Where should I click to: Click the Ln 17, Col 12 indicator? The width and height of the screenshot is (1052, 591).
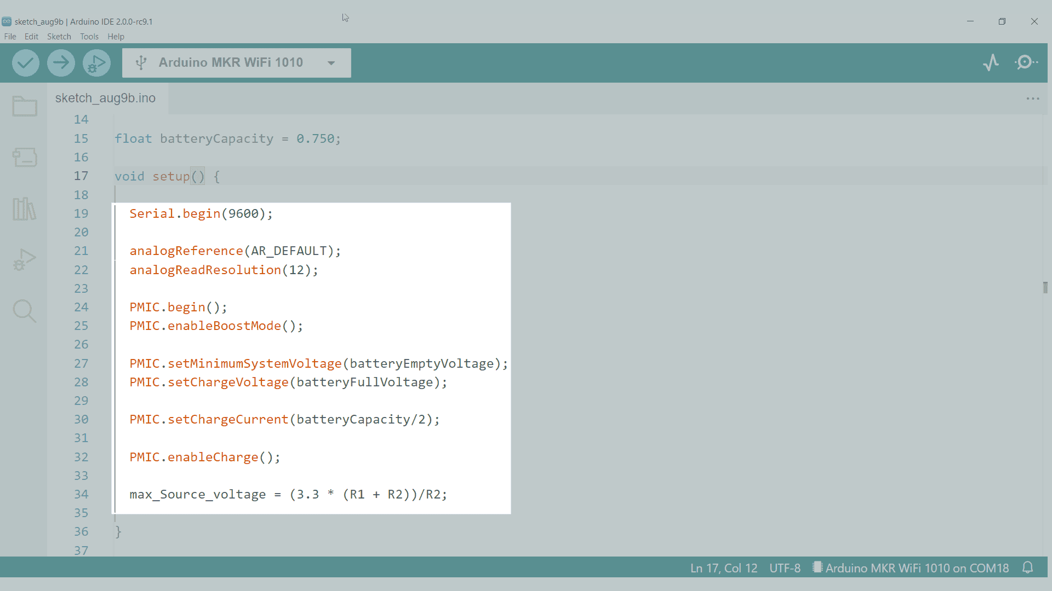click(x=723, y=568)
